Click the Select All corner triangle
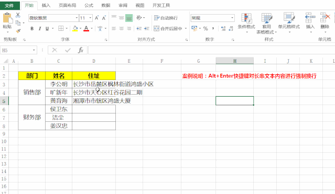 pos(6,61)
